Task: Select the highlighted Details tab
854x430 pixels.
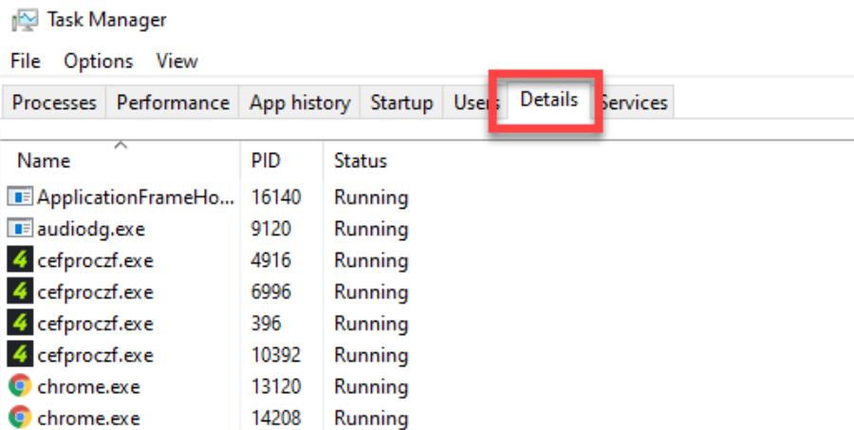Action: 548,100
